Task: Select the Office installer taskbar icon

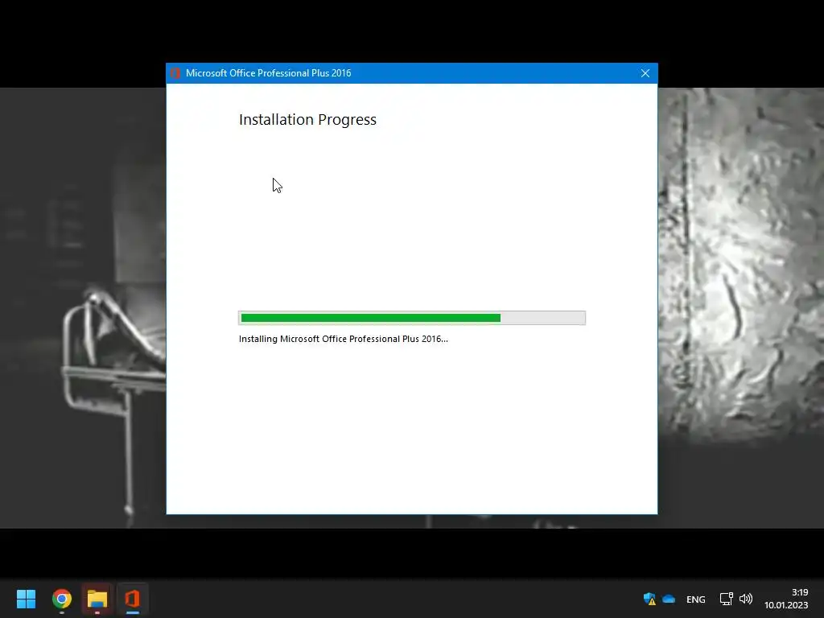Action: [133, 599]
